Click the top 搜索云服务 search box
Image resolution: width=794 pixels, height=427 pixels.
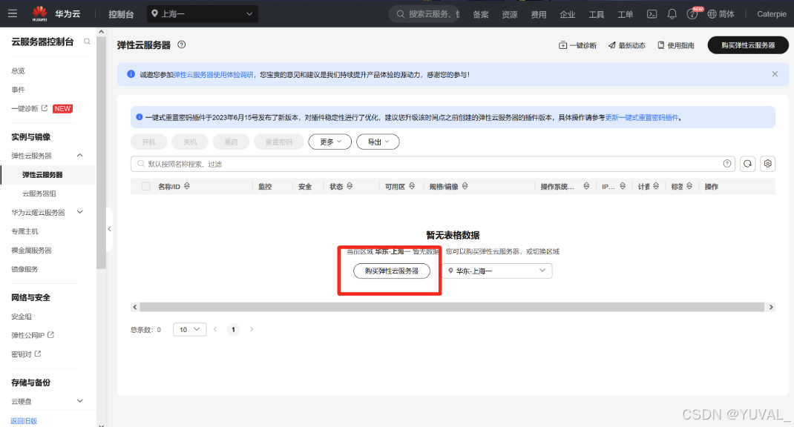[425, 14]
